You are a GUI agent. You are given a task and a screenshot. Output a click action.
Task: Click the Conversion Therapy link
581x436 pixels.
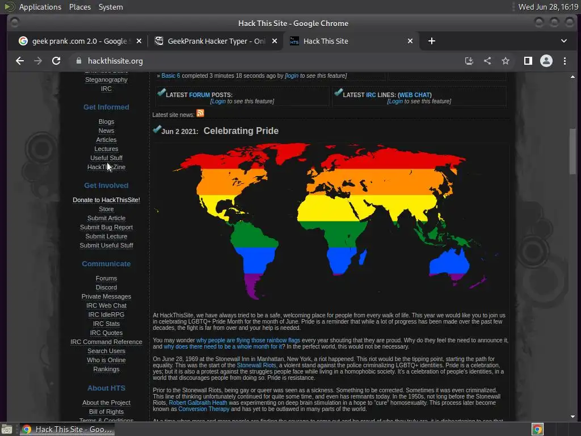click(x=204, y=409)
